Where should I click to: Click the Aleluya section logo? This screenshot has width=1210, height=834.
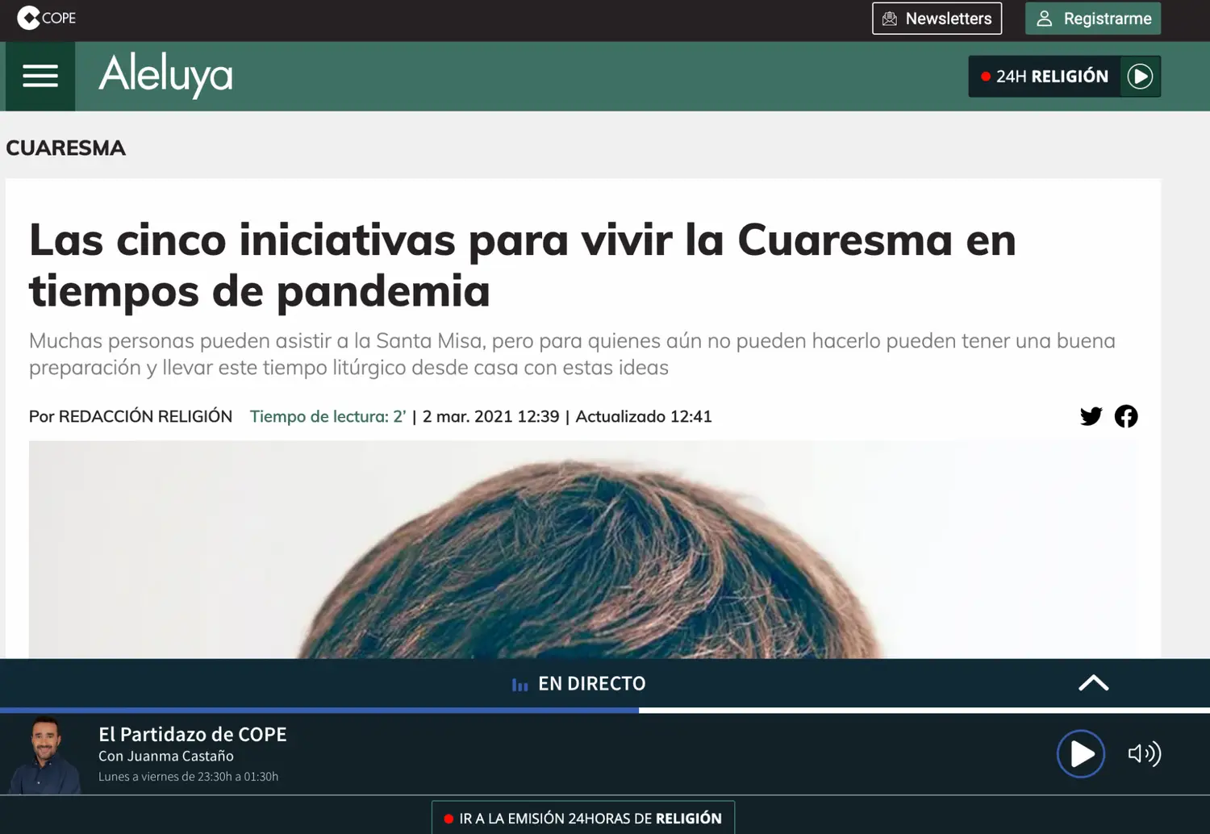tap(165, 75)
